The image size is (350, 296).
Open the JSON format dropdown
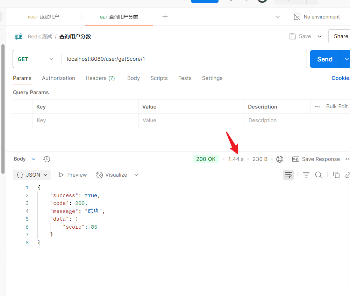(x=32, y=175)
